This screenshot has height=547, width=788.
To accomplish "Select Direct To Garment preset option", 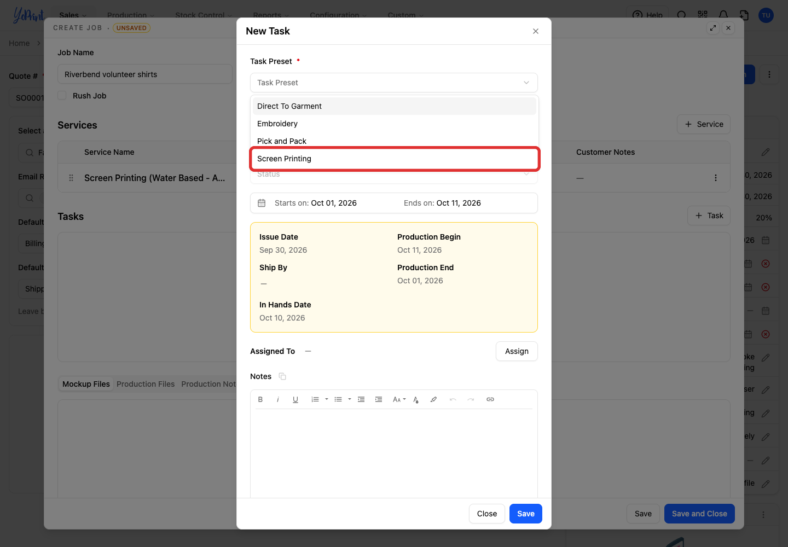I will coord(394,106).
